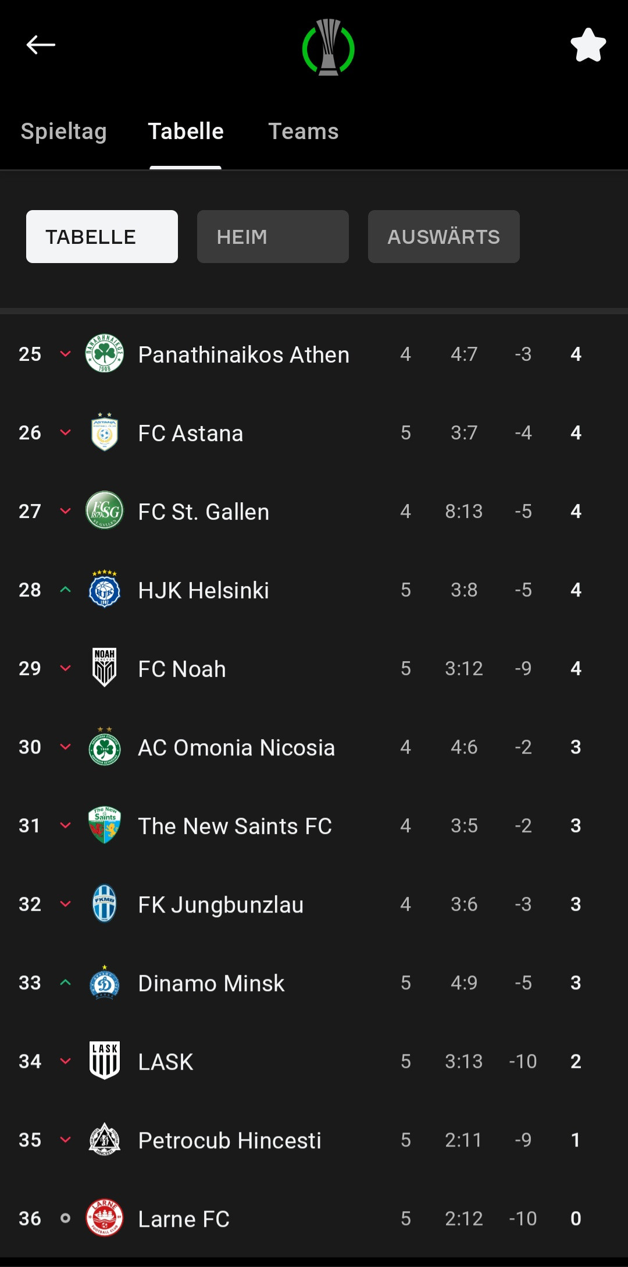Tap the Conference League trophy logo
Screen dimensions: 628x1267
click(328, 48)
